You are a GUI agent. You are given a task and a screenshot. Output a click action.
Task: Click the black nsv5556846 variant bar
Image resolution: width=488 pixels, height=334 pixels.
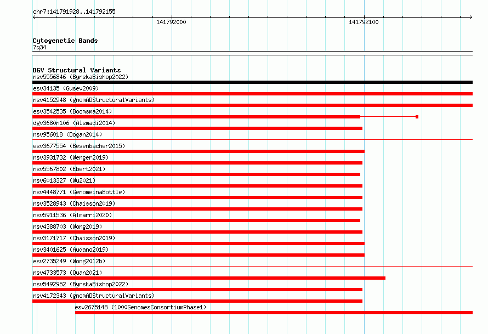[x=252, y=82]
